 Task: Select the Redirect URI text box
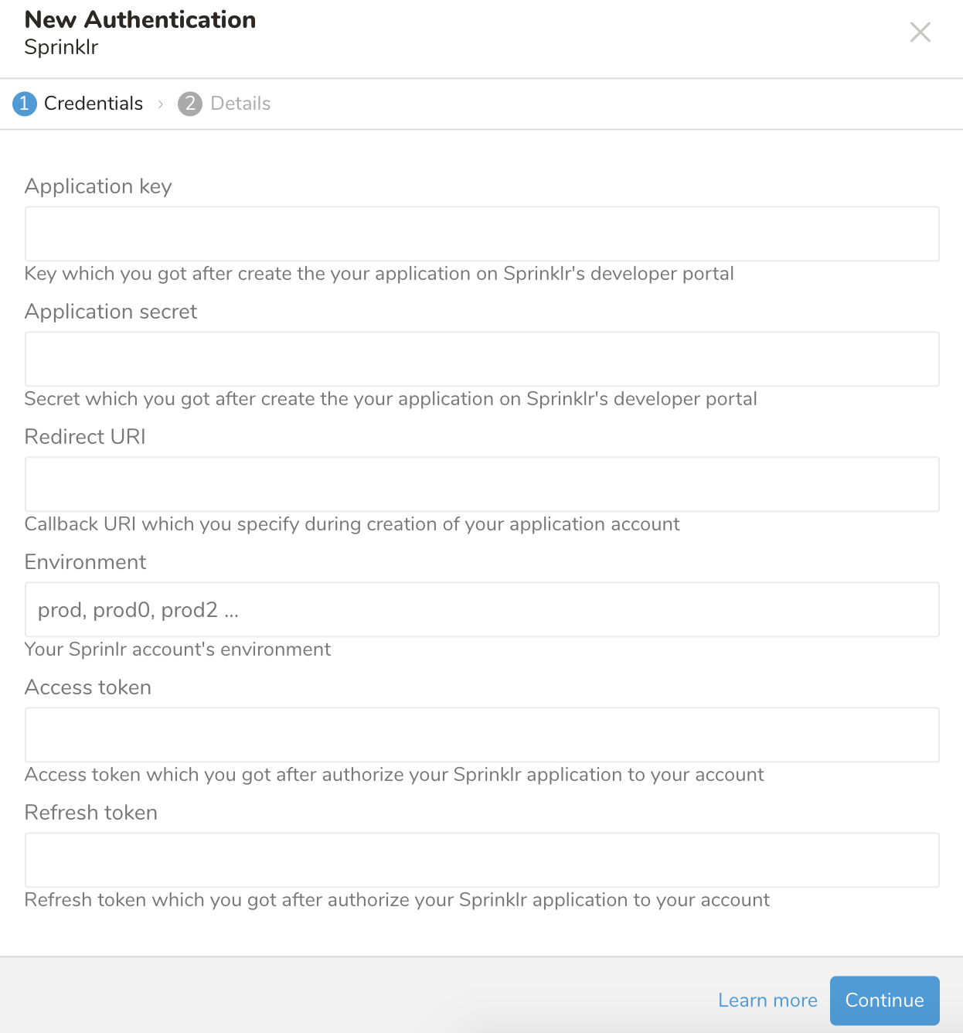pos(481,484)
